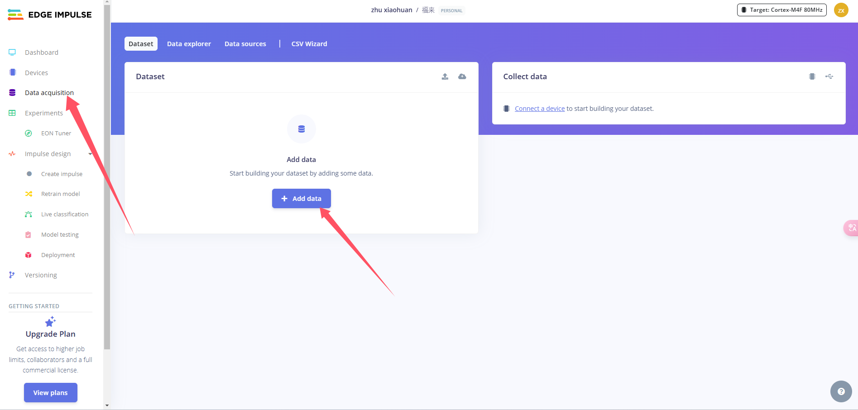Click the upload data icon in Dataset panel
The width and height of the screenshot is (858, 410).
pos(445,76)
